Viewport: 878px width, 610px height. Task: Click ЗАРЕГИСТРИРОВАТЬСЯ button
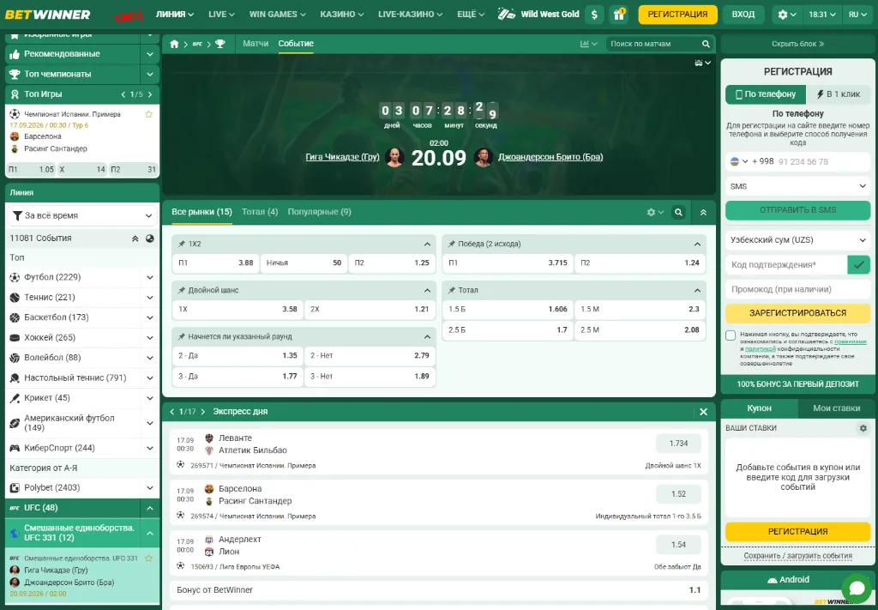pyautogui.click(x=798, y=314)
